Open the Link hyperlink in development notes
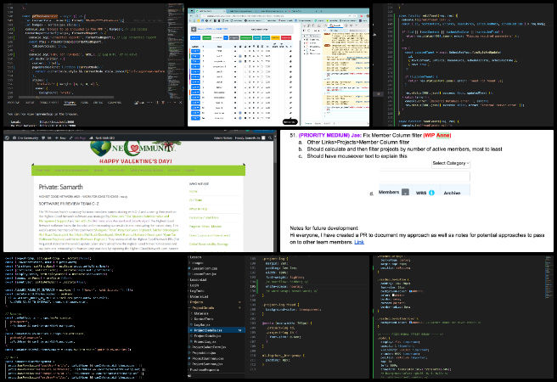This screenshot has width=557, height=382. tap(359, 242)
